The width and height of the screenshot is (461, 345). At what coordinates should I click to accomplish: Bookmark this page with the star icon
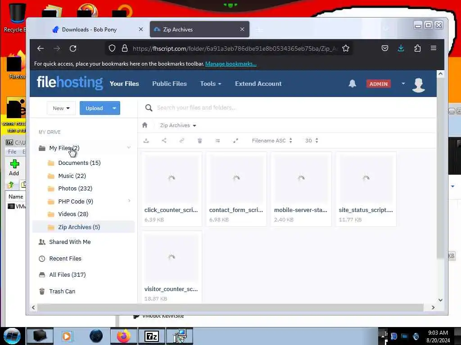point(346,48)
